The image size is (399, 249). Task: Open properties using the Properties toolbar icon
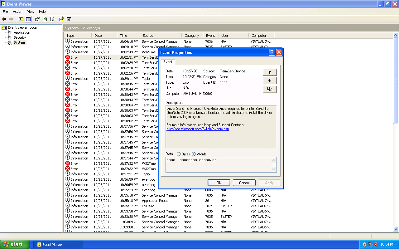pyautogui.click(x=37, y=19)
